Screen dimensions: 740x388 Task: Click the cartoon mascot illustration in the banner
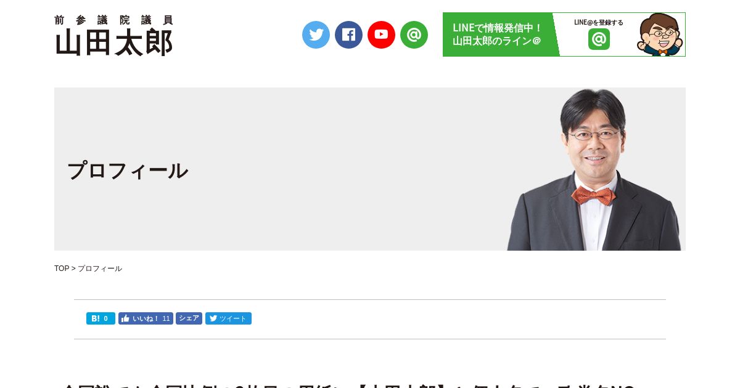click(660, 34)
